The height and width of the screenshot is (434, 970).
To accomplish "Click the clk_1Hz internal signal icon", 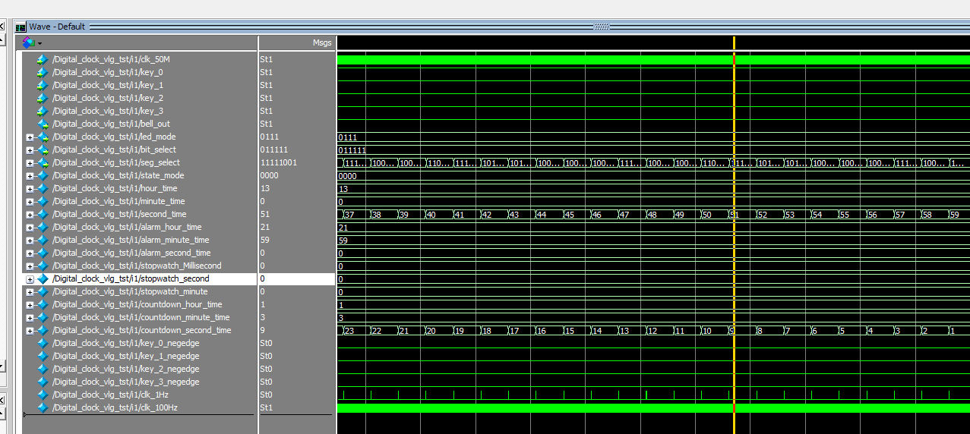I will [x=43, y=395].
